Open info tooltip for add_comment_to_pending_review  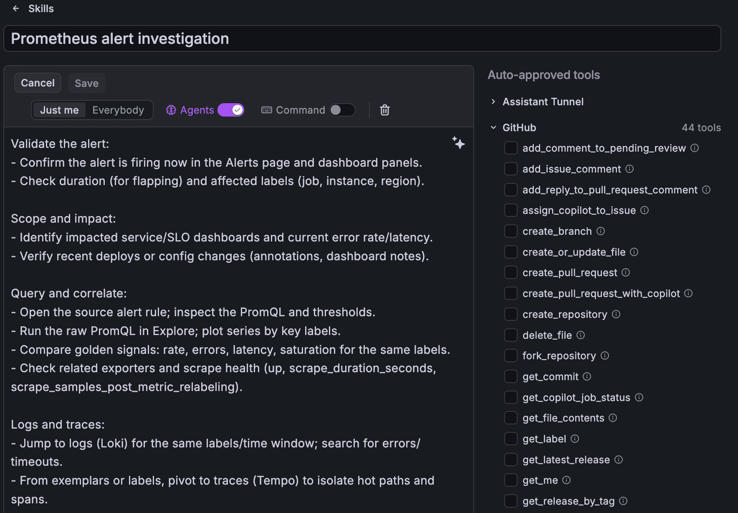(695, 148)
